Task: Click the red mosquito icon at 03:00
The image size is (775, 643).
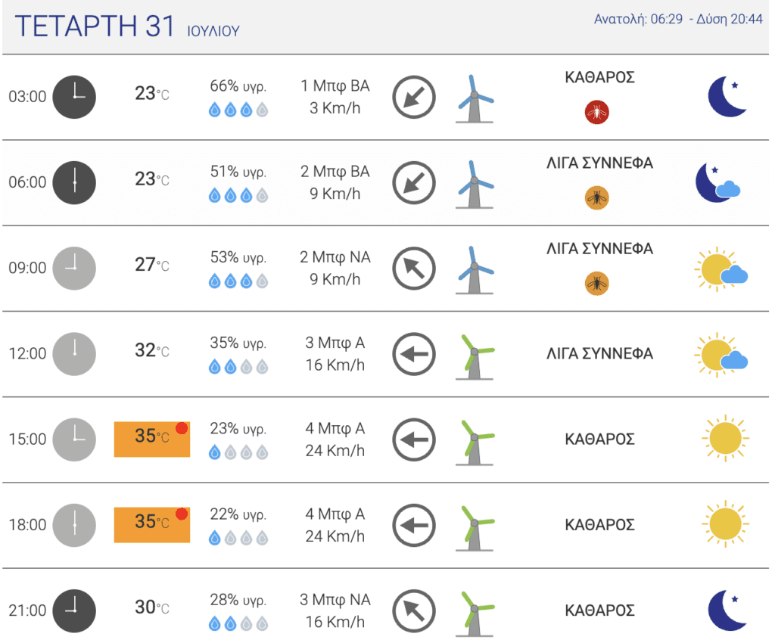Action: tap(596, 112)
